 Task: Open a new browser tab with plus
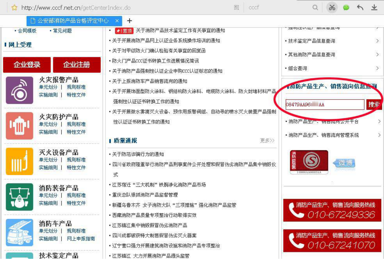129,21
